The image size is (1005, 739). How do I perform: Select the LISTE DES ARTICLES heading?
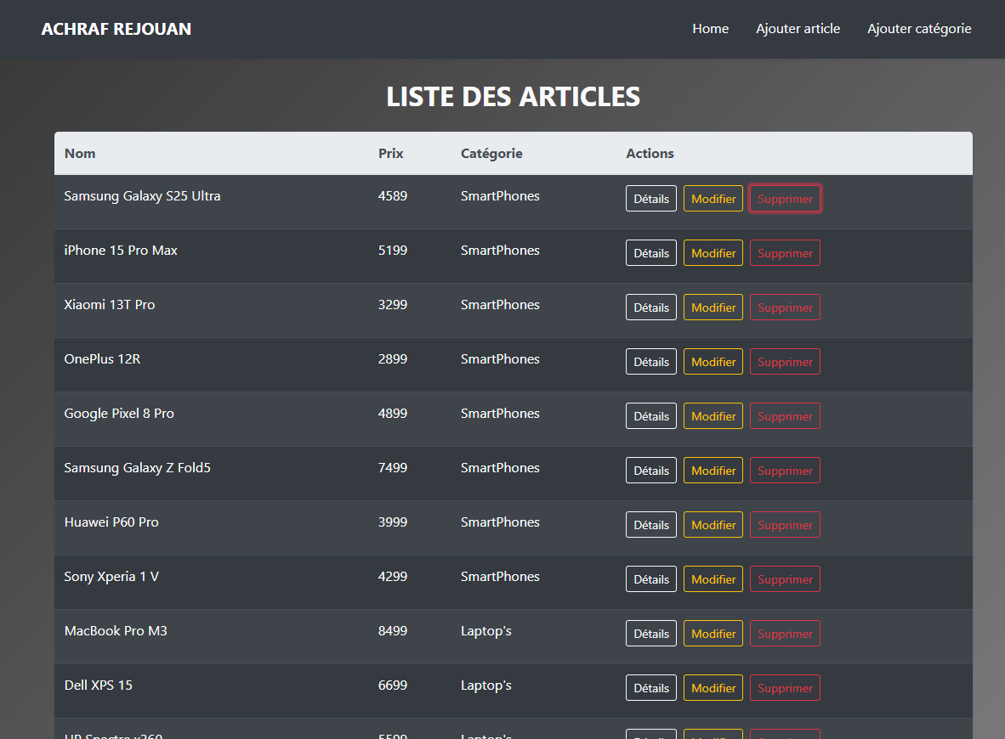[514, 97]
